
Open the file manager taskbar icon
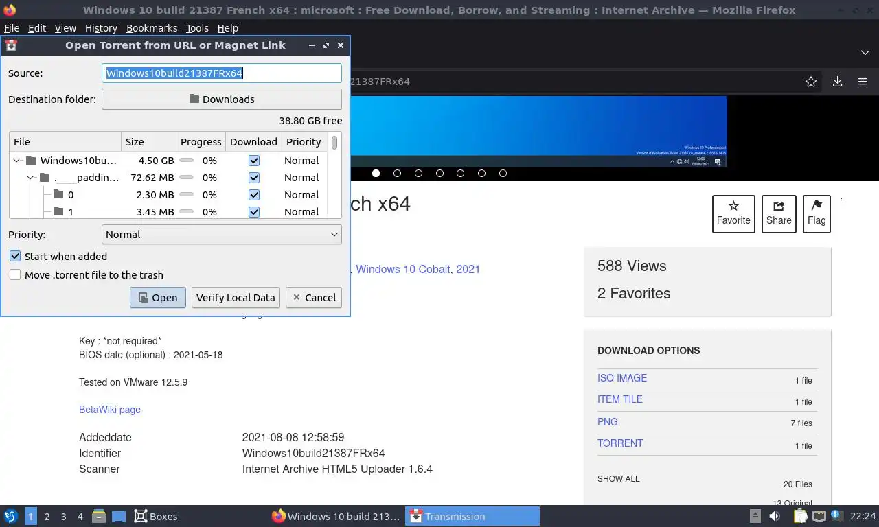99,516
